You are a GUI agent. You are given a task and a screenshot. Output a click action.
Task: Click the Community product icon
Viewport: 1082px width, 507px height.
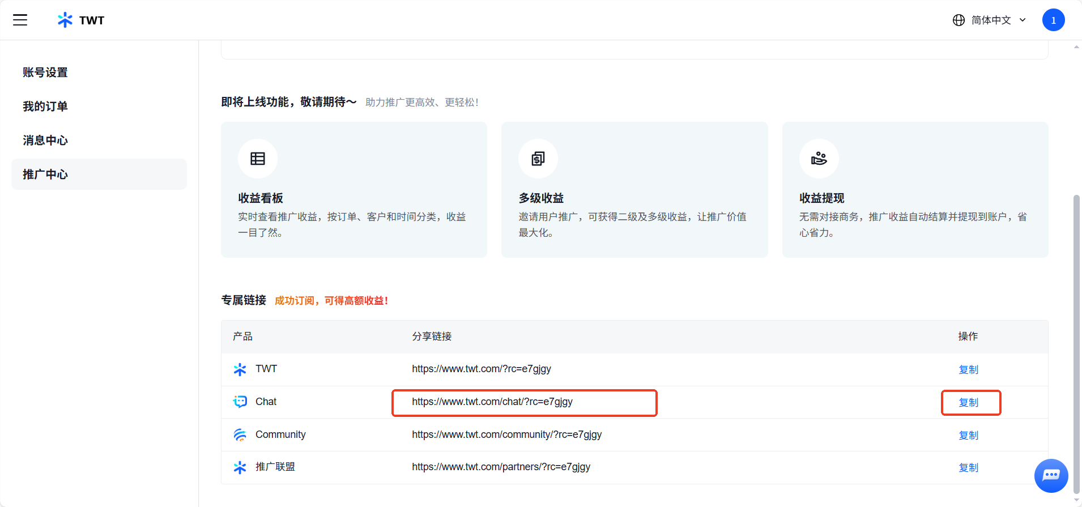(x=240, y=434)
